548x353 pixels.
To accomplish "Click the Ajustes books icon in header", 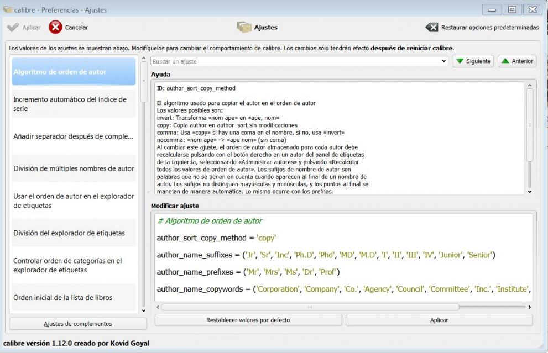I will click(x=243, y=27).
